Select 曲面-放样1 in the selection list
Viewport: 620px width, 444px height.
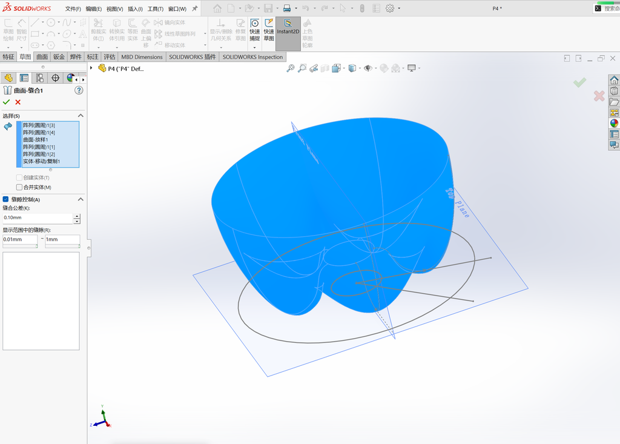[x=36, y=140]
